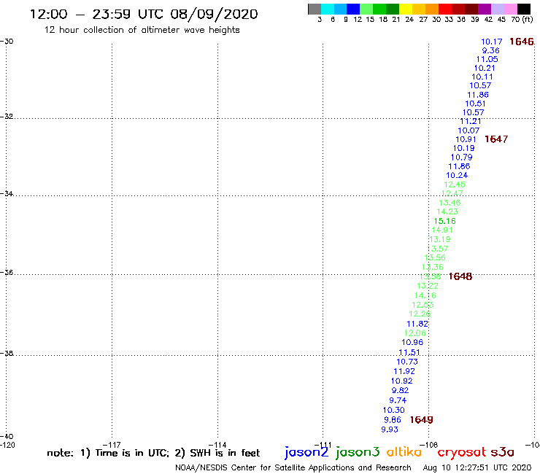
Task: Click the time marker 1646
Action: (522, 42)
